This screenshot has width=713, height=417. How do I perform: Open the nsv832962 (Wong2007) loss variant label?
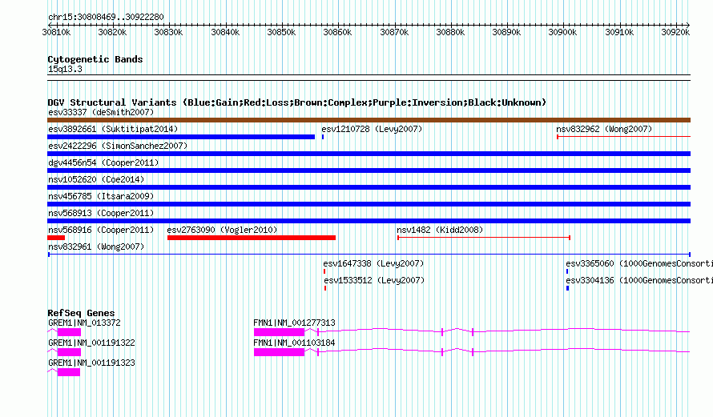pyautogui.click(x=604, y=129)
